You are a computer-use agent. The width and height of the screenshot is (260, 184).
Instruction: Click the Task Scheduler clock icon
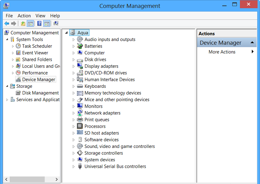click(18, 46)
